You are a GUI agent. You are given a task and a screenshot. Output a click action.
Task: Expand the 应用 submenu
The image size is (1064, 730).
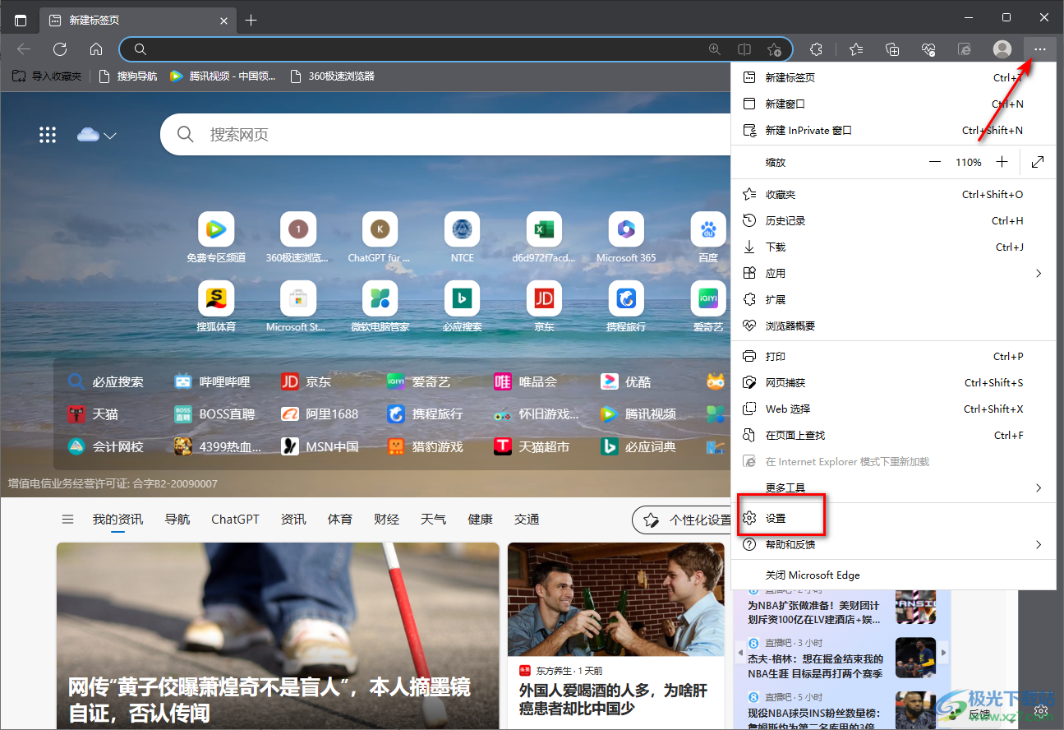pyautogui.click(x=893, y=273)
